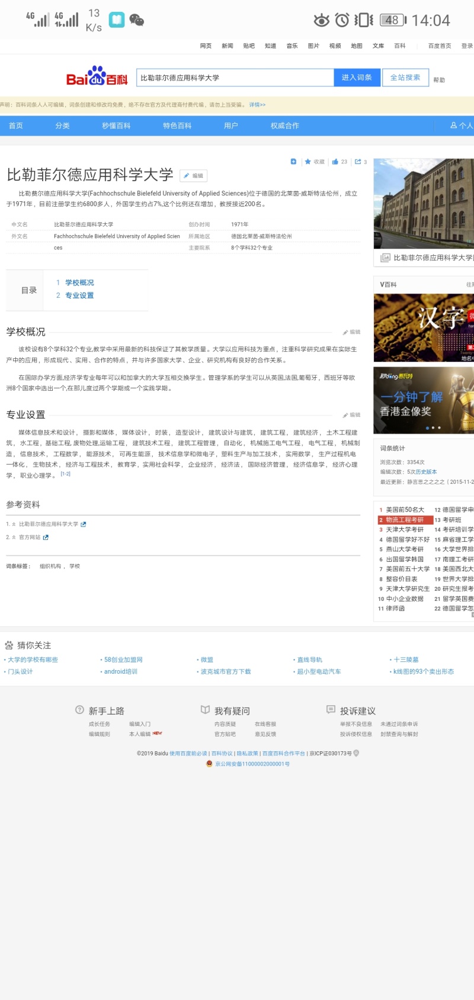Viewport: 474px width, 1000px height.
Task: Click the pencil 编辑 button beside the title
Action: click(x=194, y=176)
